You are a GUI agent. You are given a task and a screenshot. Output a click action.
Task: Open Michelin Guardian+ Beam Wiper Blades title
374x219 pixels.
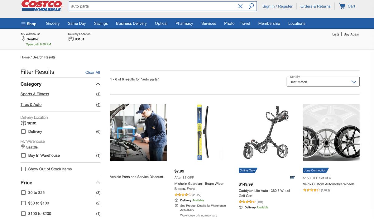tap(199, 186)
